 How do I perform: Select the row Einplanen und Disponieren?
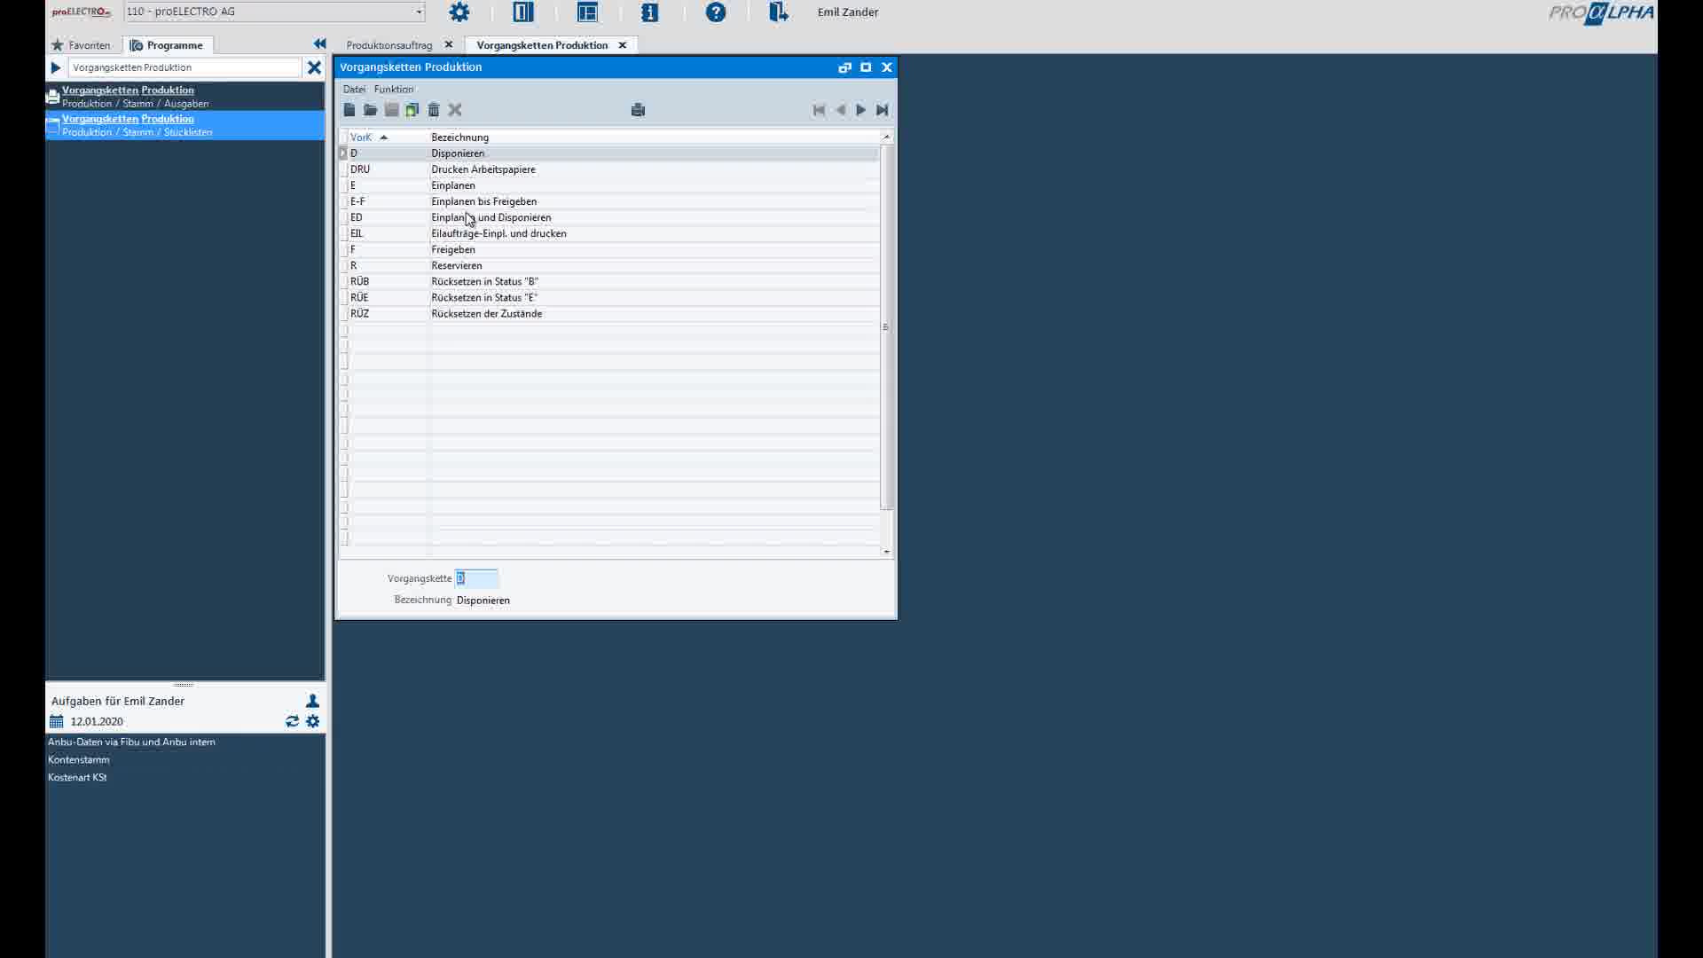pos(609,217)
